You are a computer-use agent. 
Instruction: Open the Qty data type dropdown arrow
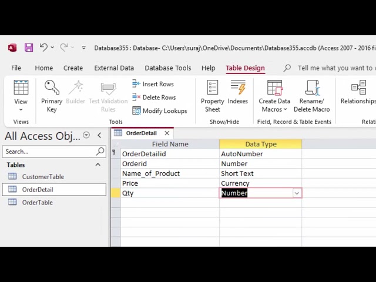click(297, 193)
